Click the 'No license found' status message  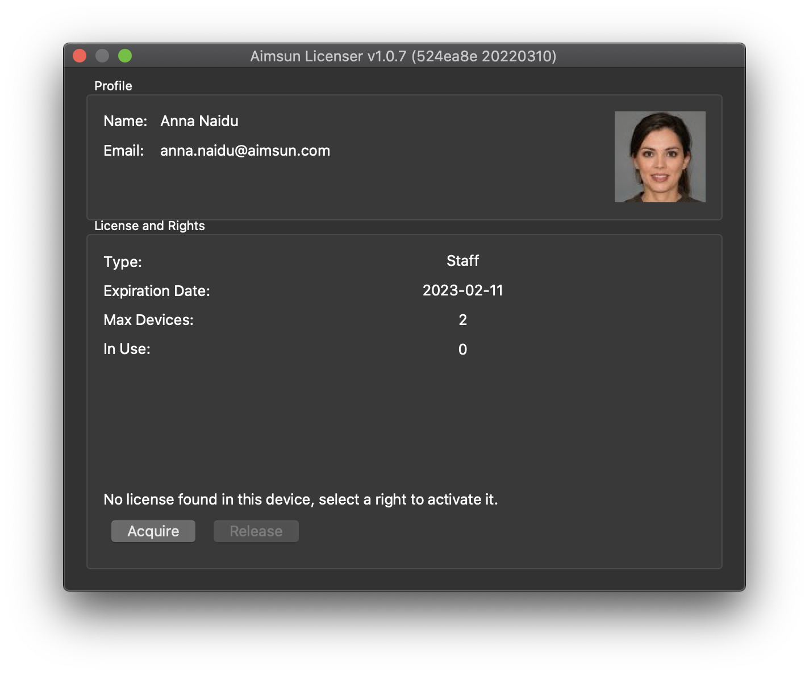coord(301,499)
